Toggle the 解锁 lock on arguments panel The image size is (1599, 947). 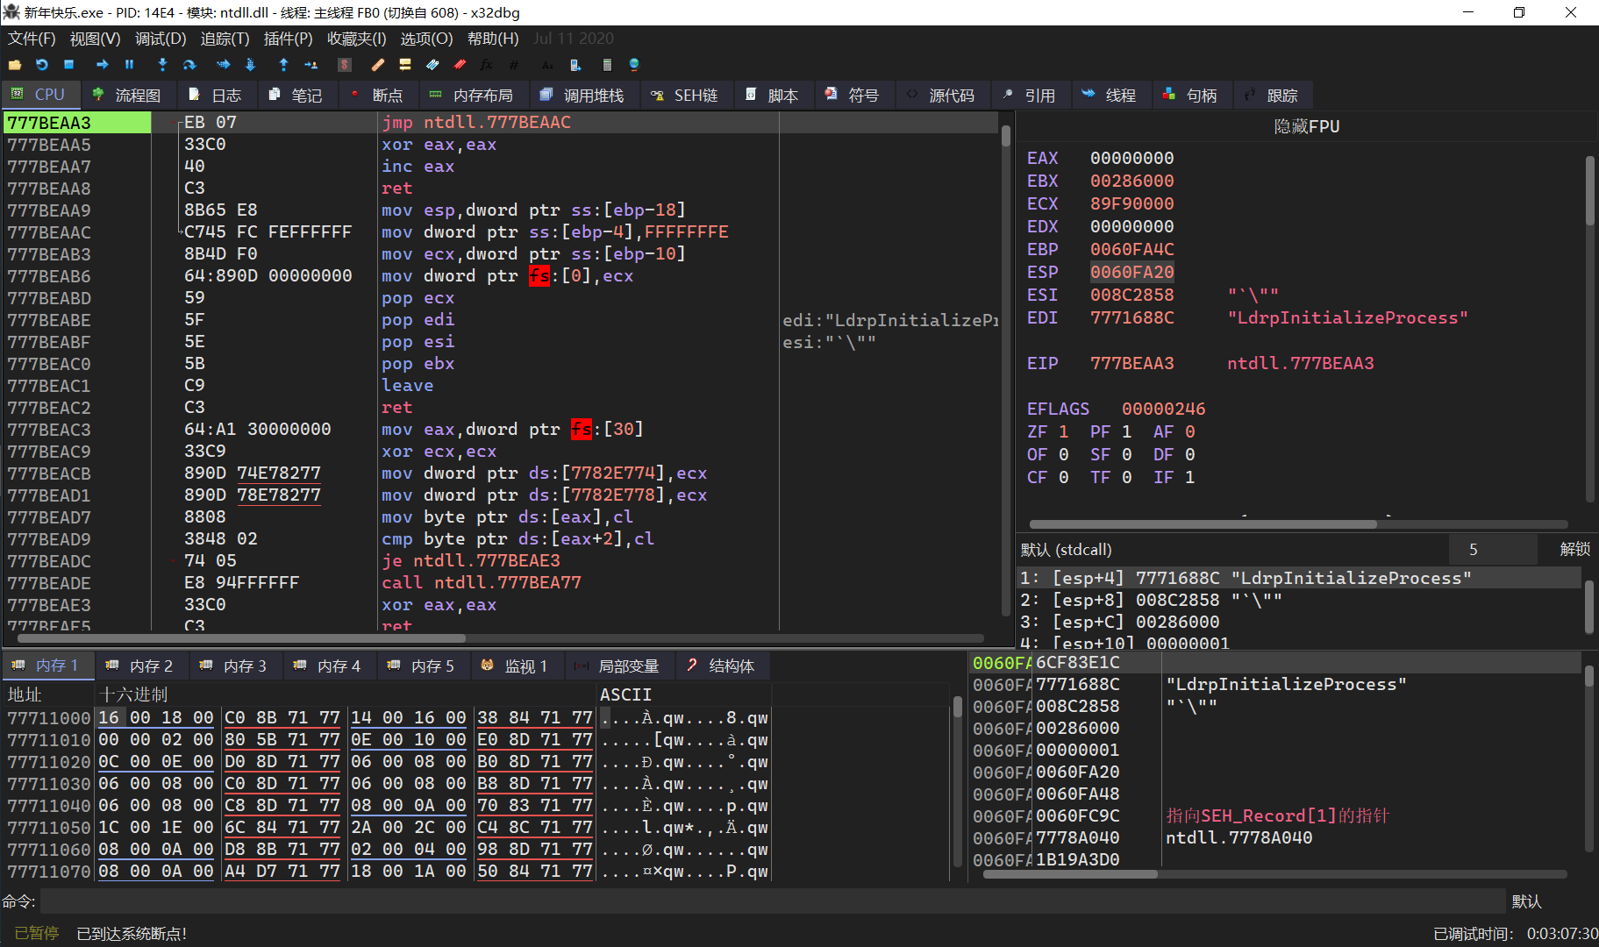coord(1574,549)
